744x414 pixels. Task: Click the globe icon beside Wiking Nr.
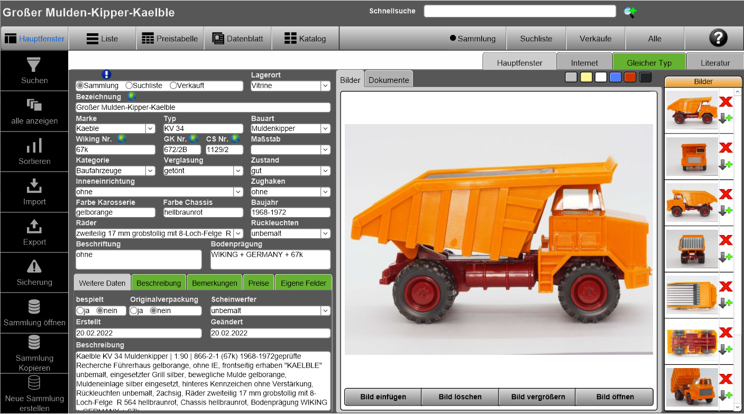pos(122,139)
